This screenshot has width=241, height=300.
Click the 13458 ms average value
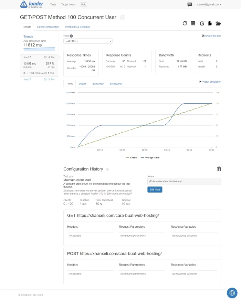pyautogui.click(x=89, y=61)
